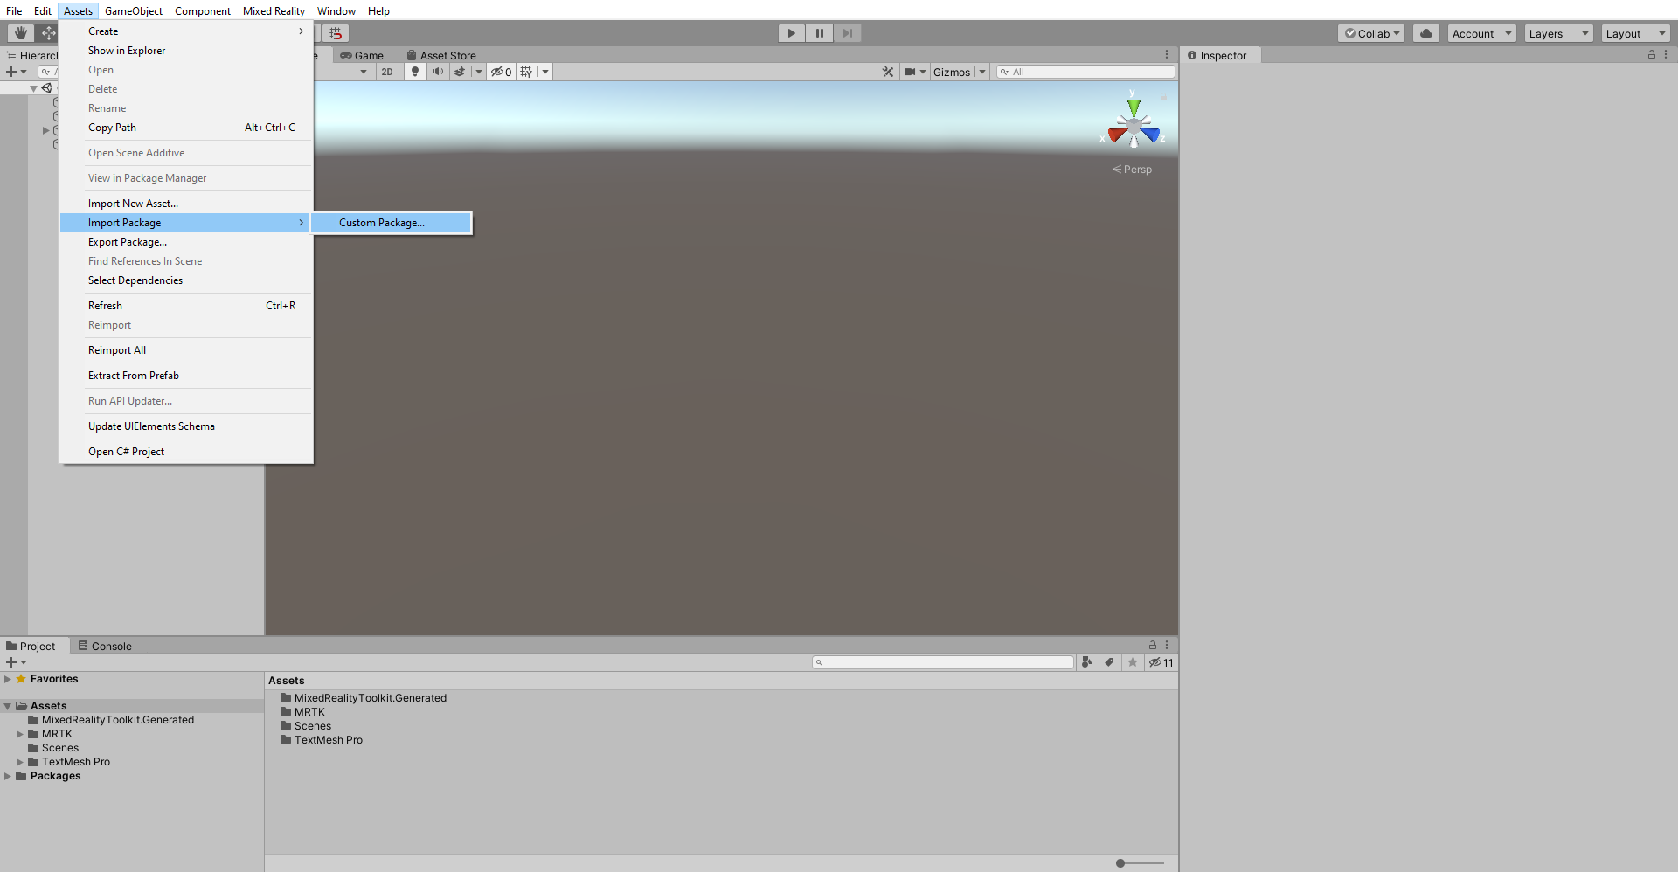Save search star icon in Project panel
Screen dimensions: 1678x872
click(1133, 662)
